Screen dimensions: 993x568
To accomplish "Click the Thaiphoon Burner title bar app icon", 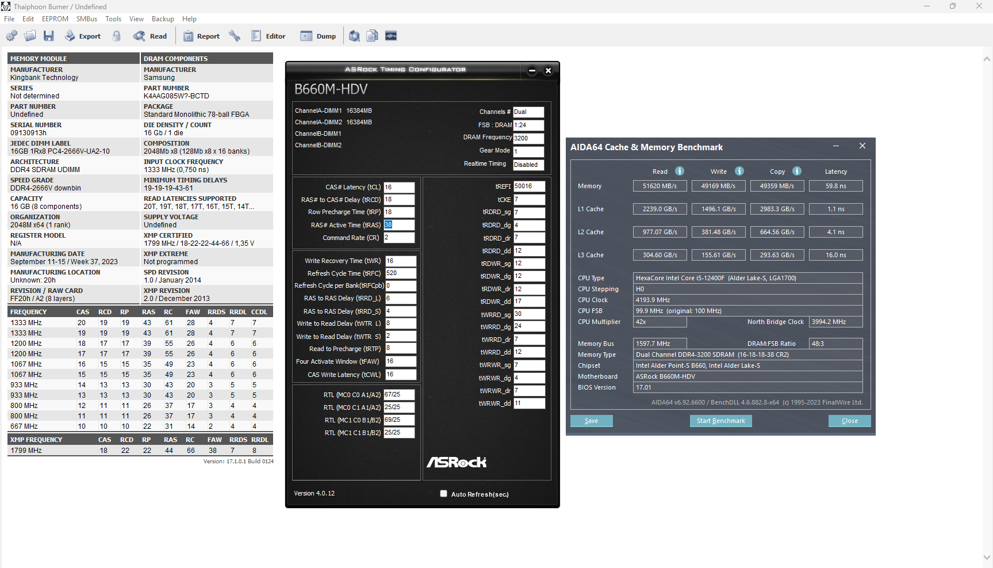I will pyautogui.click(x=6, y=6).
